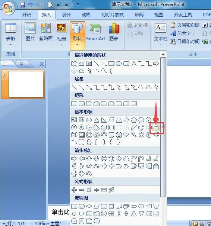Select the trapezoid basic shape
211x226 pixels.
tap(119, 120)
